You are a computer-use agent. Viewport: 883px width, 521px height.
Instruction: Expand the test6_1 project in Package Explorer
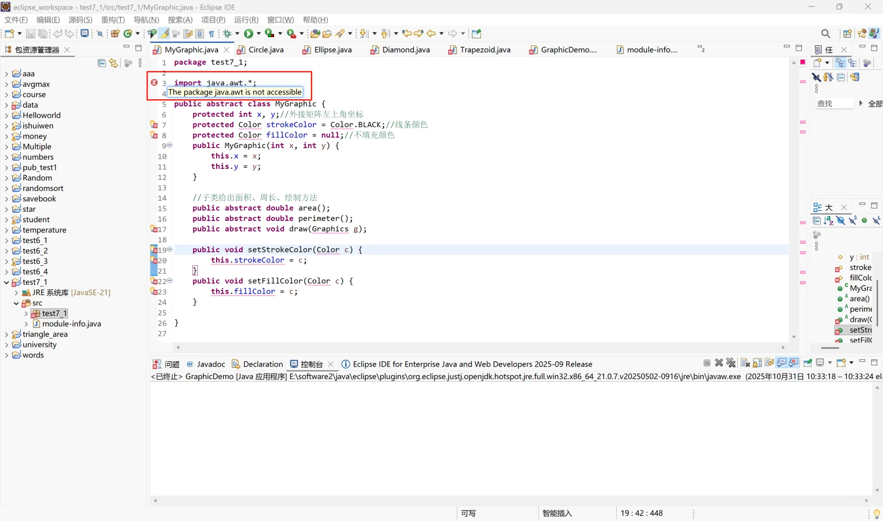(6, 240)
